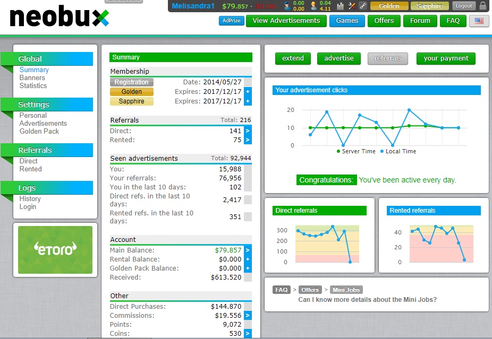Click the your payment button
The width and height of the screenshot is (492, 339).
pyautogui.click(x=446, y=58)
